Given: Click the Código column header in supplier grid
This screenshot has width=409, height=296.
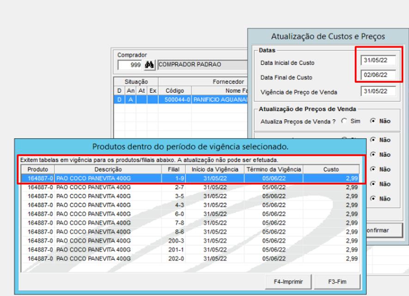Looking at the screenshot, I should coord(175,91).
